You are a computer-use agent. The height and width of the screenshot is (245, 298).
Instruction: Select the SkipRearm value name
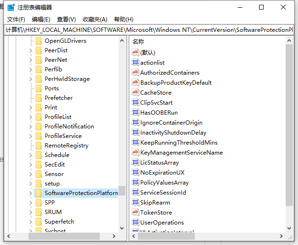tap(155, 202)
